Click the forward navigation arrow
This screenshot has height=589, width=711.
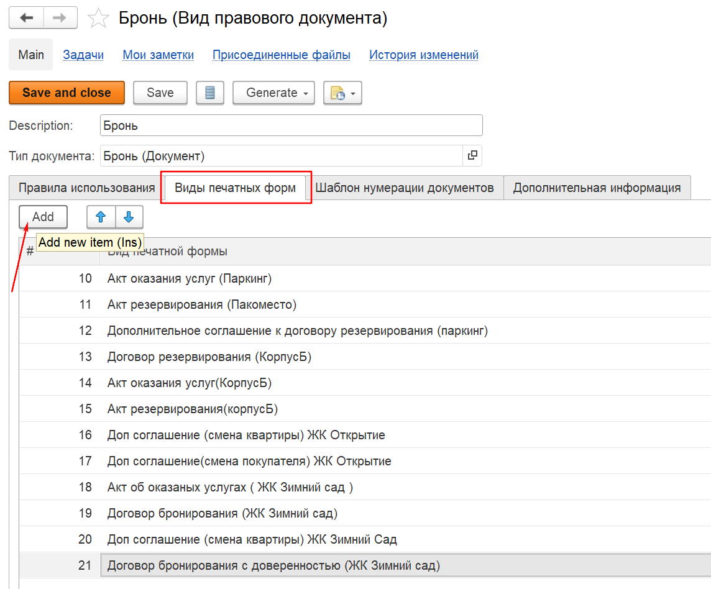click(x=60, y=18)
